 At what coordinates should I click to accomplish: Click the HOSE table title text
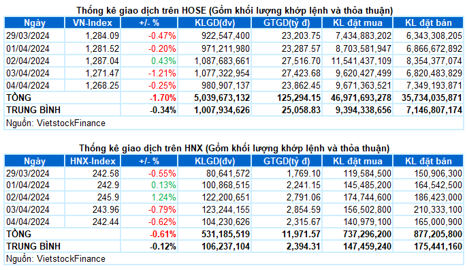[x=234, y=10]
